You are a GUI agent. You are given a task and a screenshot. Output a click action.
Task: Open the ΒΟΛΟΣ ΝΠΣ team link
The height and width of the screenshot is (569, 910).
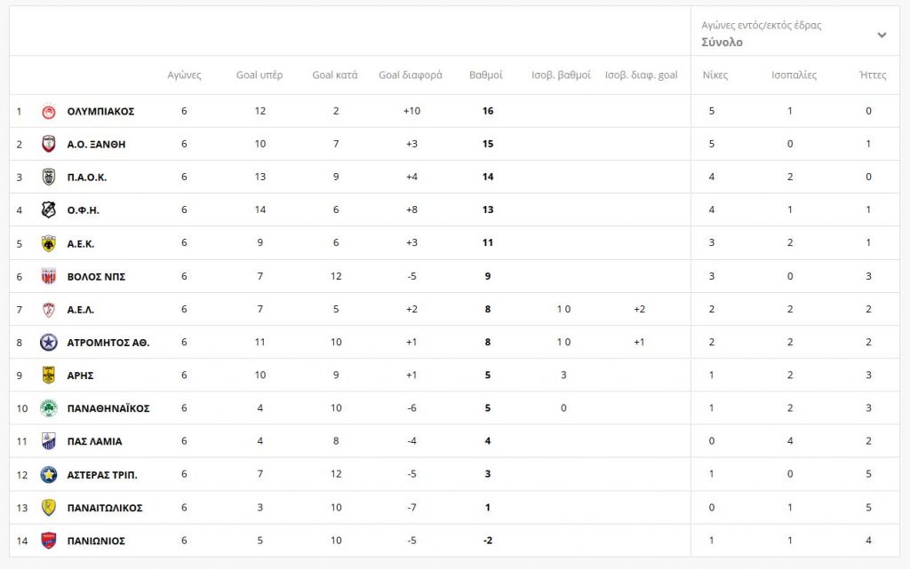[x=96, y=277]
